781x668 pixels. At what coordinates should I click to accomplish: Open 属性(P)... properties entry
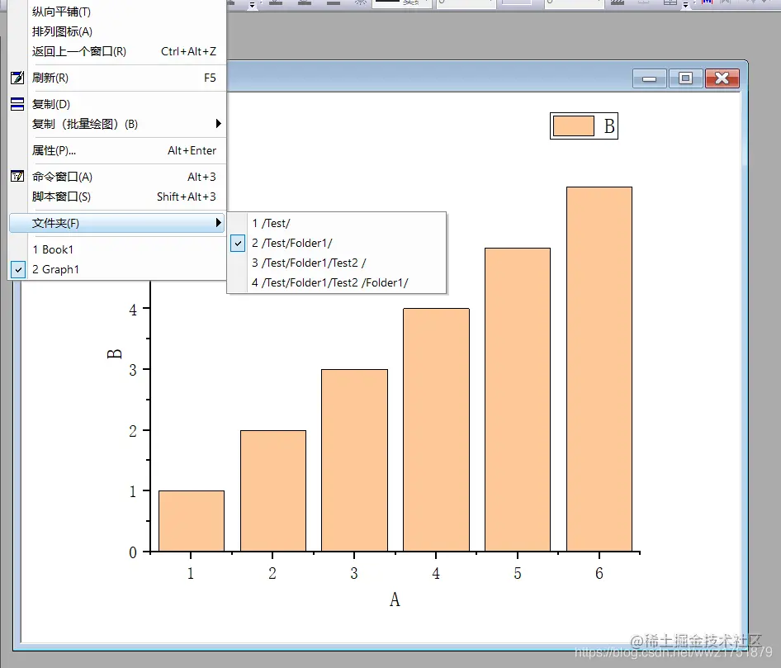tap(117, 150)
